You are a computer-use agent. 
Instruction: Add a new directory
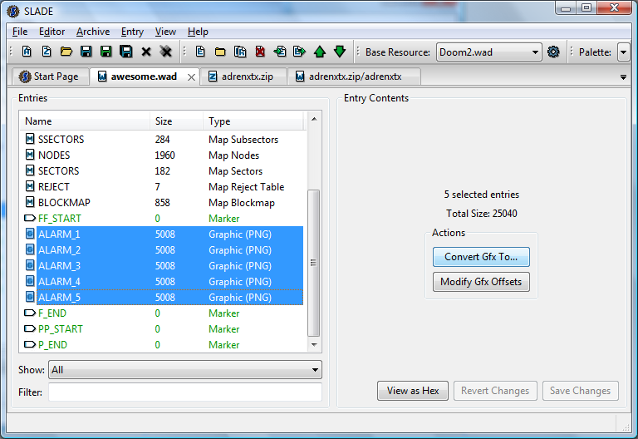(220, 52)
